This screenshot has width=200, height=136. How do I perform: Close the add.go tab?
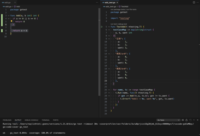click(x=15, y=3)
